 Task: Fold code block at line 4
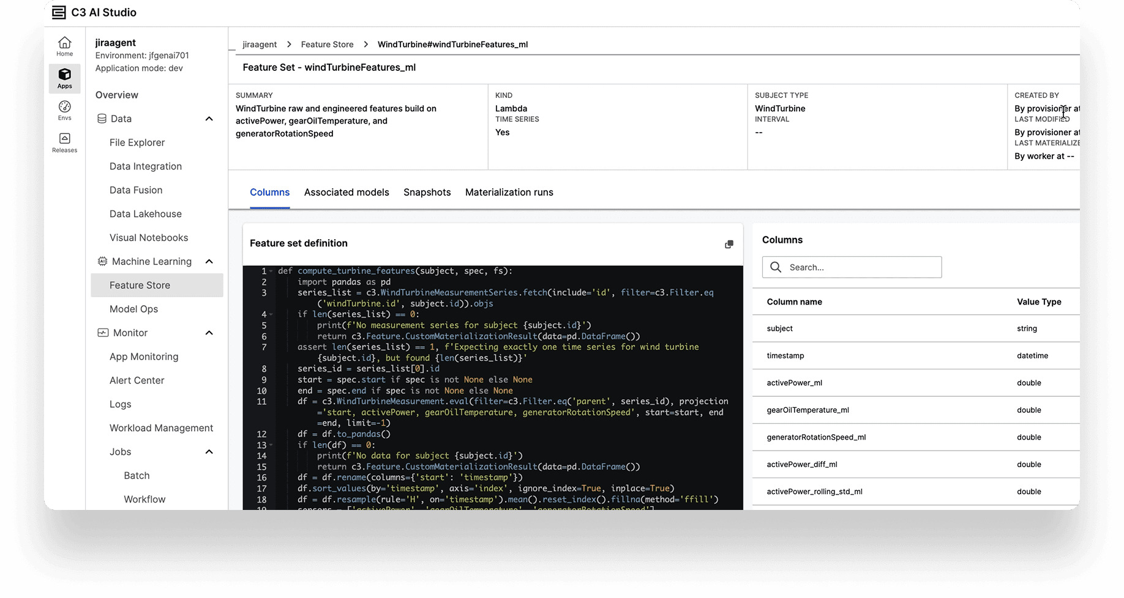[271, 314]
